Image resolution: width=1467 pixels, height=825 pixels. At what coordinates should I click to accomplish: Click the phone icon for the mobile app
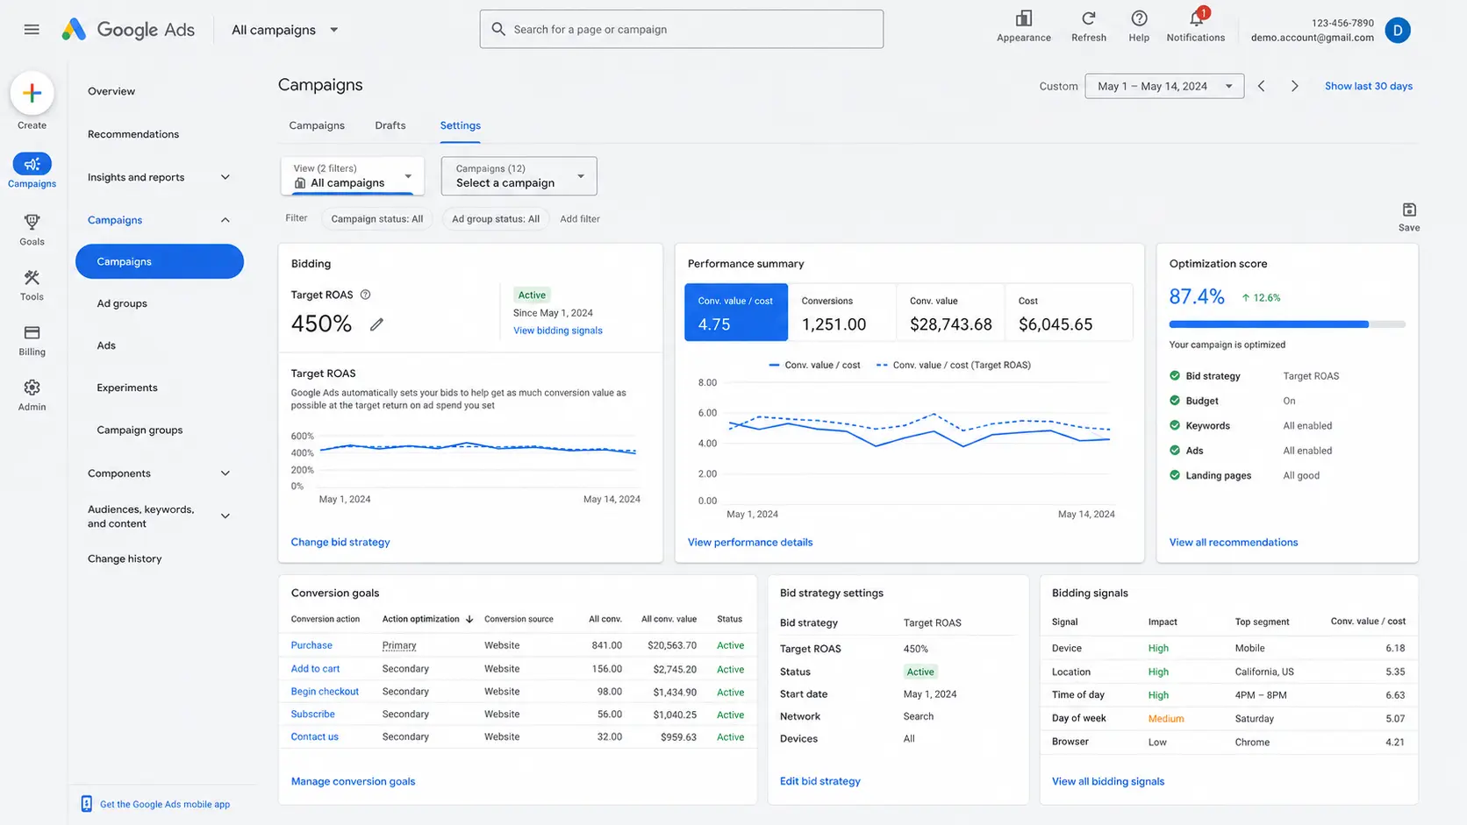[x=87, y=804]
